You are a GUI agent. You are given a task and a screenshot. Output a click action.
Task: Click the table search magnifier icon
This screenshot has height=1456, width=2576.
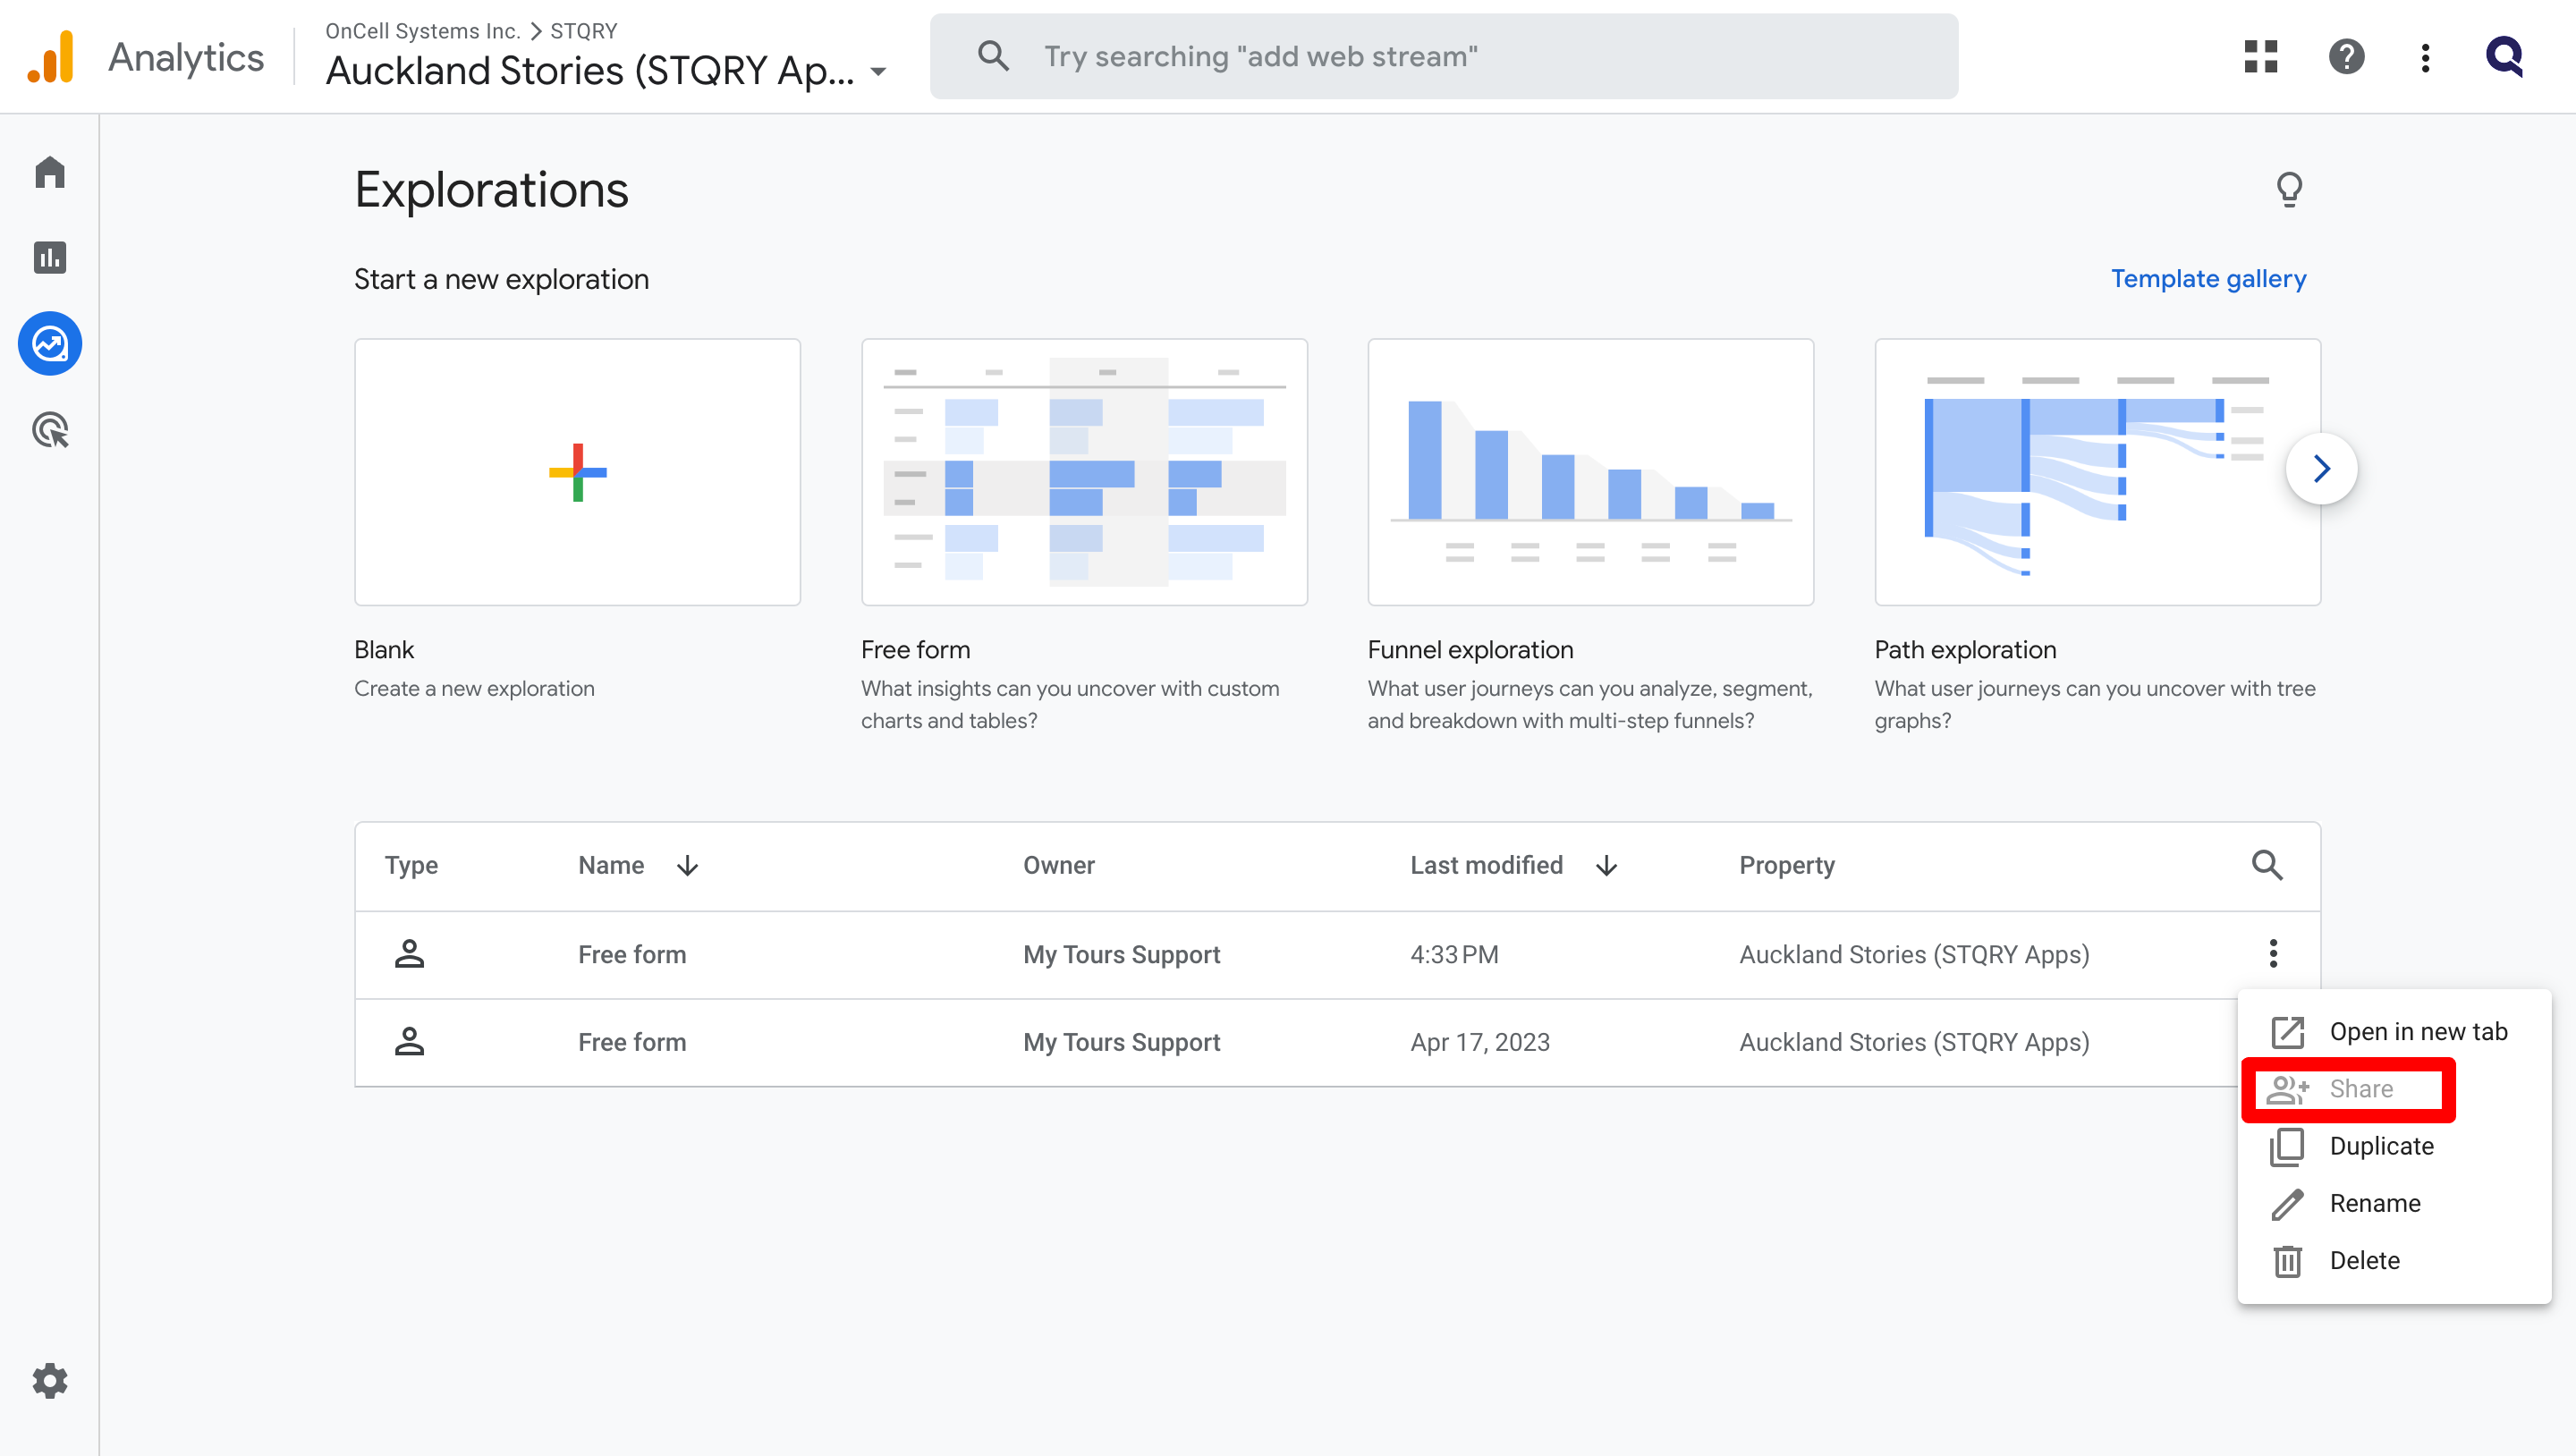point(2267,865)
